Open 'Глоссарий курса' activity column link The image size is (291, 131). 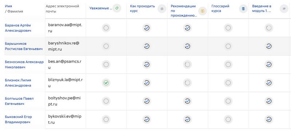[220, 8]
